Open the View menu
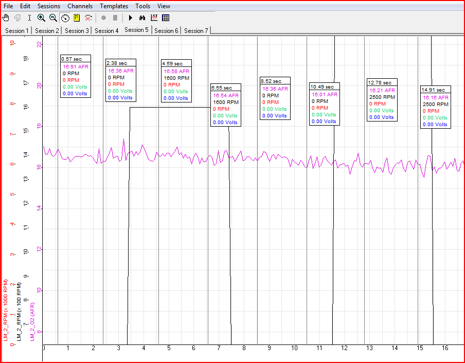This screenshot has width=465, height=363. (x=164, y=6)
